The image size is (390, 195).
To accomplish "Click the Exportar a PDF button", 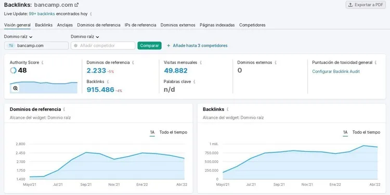I will click(366, 5).
